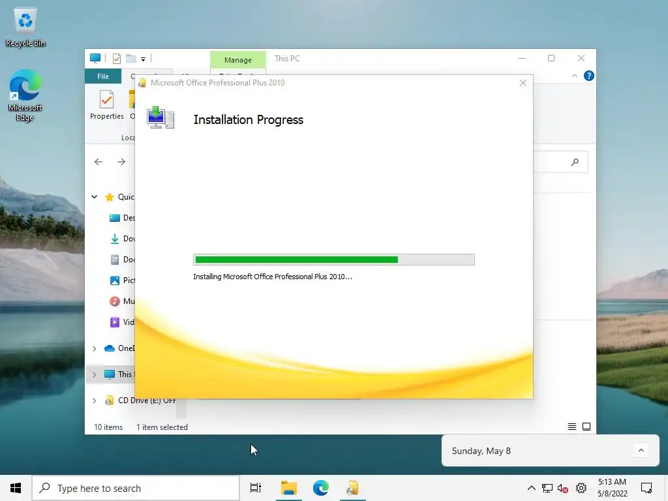The height and width of the screenshot is (501, 668).
Task: Open the notification center icon
Action: [x=646, y=488]
